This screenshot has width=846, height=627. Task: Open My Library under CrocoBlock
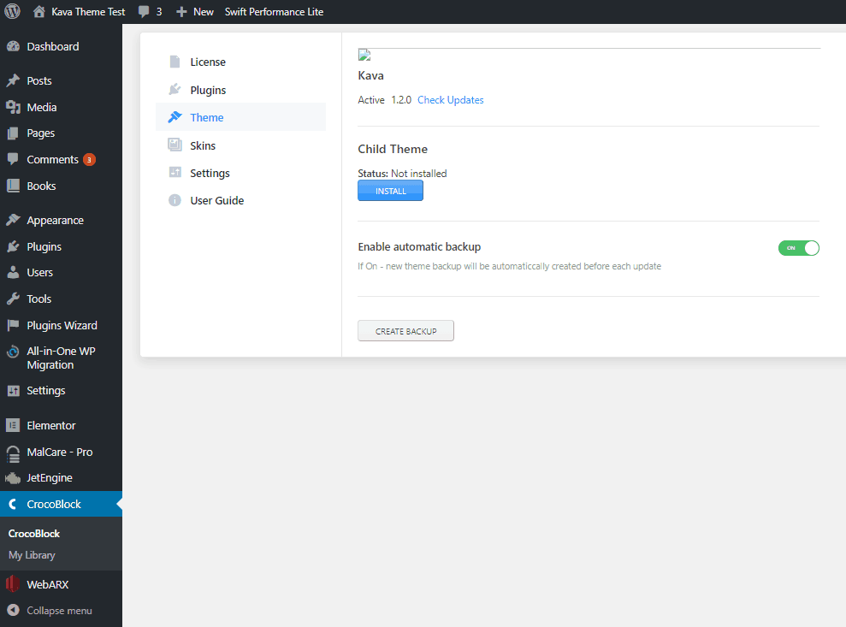tap(32, 554)
